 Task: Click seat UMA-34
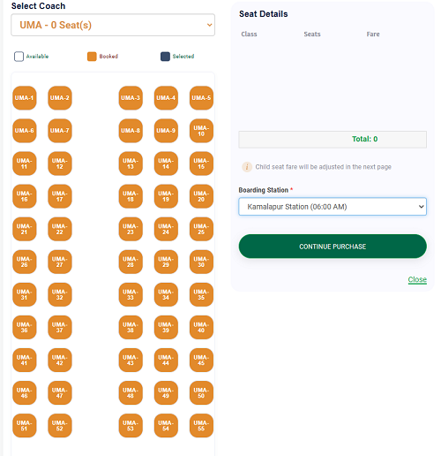coord(166,294)
